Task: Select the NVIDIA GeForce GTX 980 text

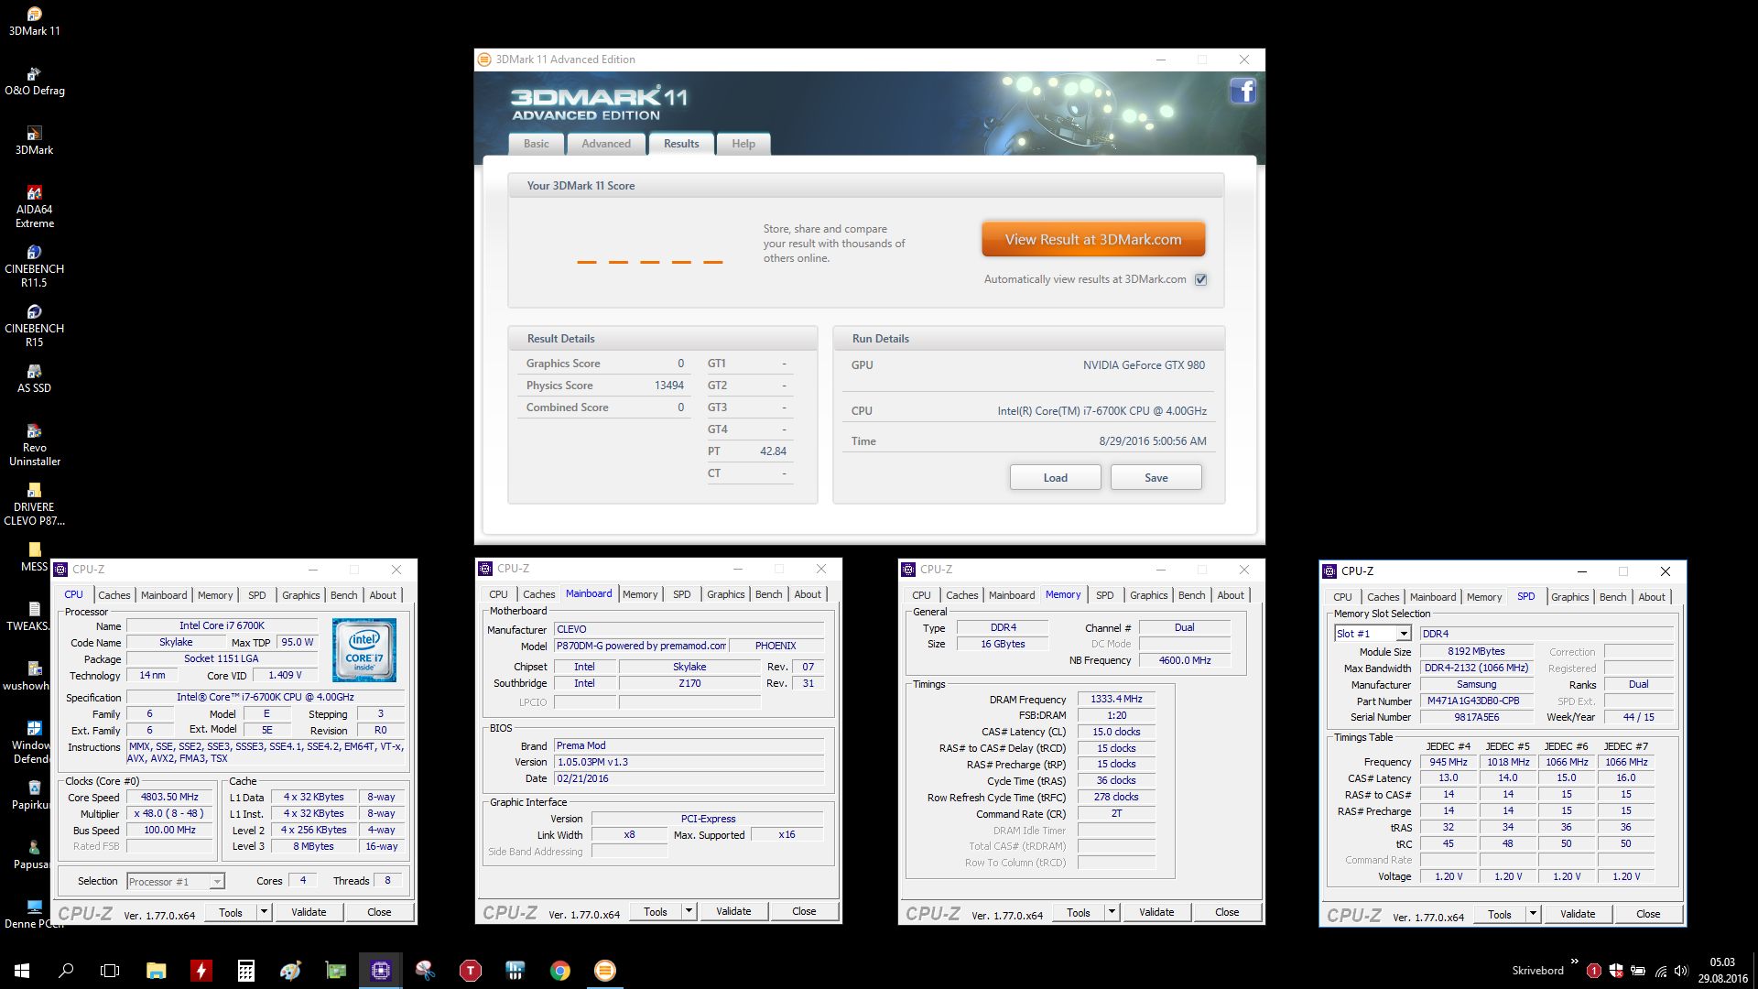Action: coord(1144,364)
